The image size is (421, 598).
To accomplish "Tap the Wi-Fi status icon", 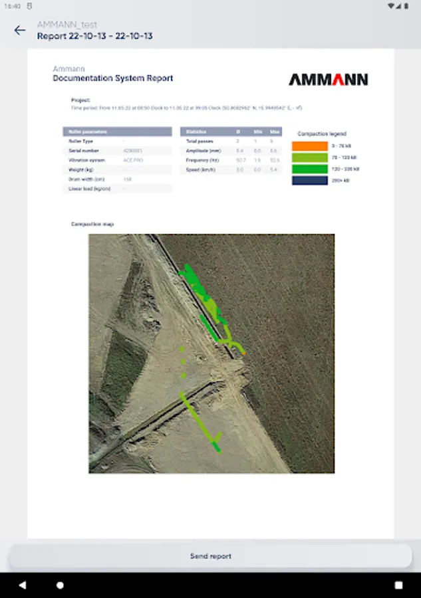I will (391, 6).
